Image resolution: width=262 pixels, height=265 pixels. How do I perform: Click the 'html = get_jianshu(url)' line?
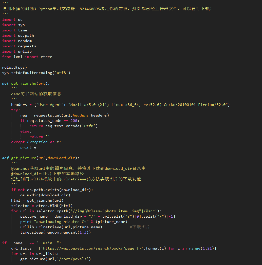[37, 201]
